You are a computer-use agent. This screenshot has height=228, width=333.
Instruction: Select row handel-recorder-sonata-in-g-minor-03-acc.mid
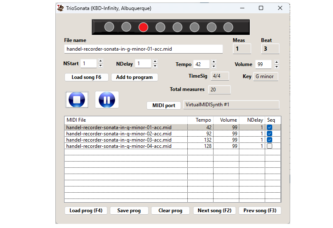point(173,140)
